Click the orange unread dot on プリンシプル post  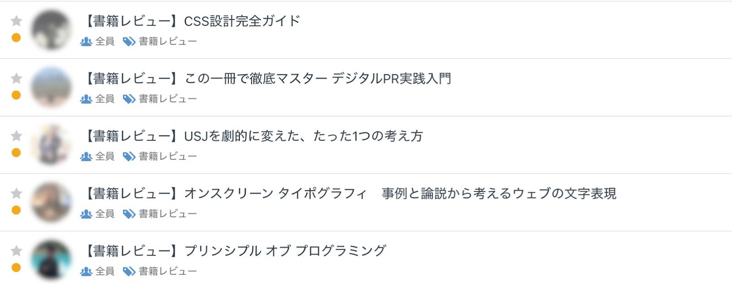tap(16, 267)
